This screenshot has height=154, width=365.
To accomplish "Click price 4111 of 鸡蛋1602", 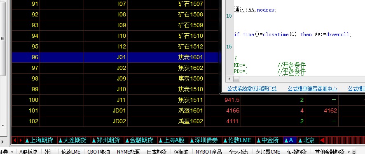I will (232, 121).
